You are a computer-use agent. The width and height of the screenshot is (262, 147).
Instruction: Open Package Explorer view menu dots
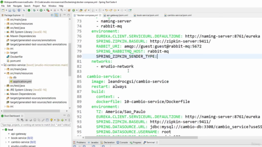(x=60, y=15)
